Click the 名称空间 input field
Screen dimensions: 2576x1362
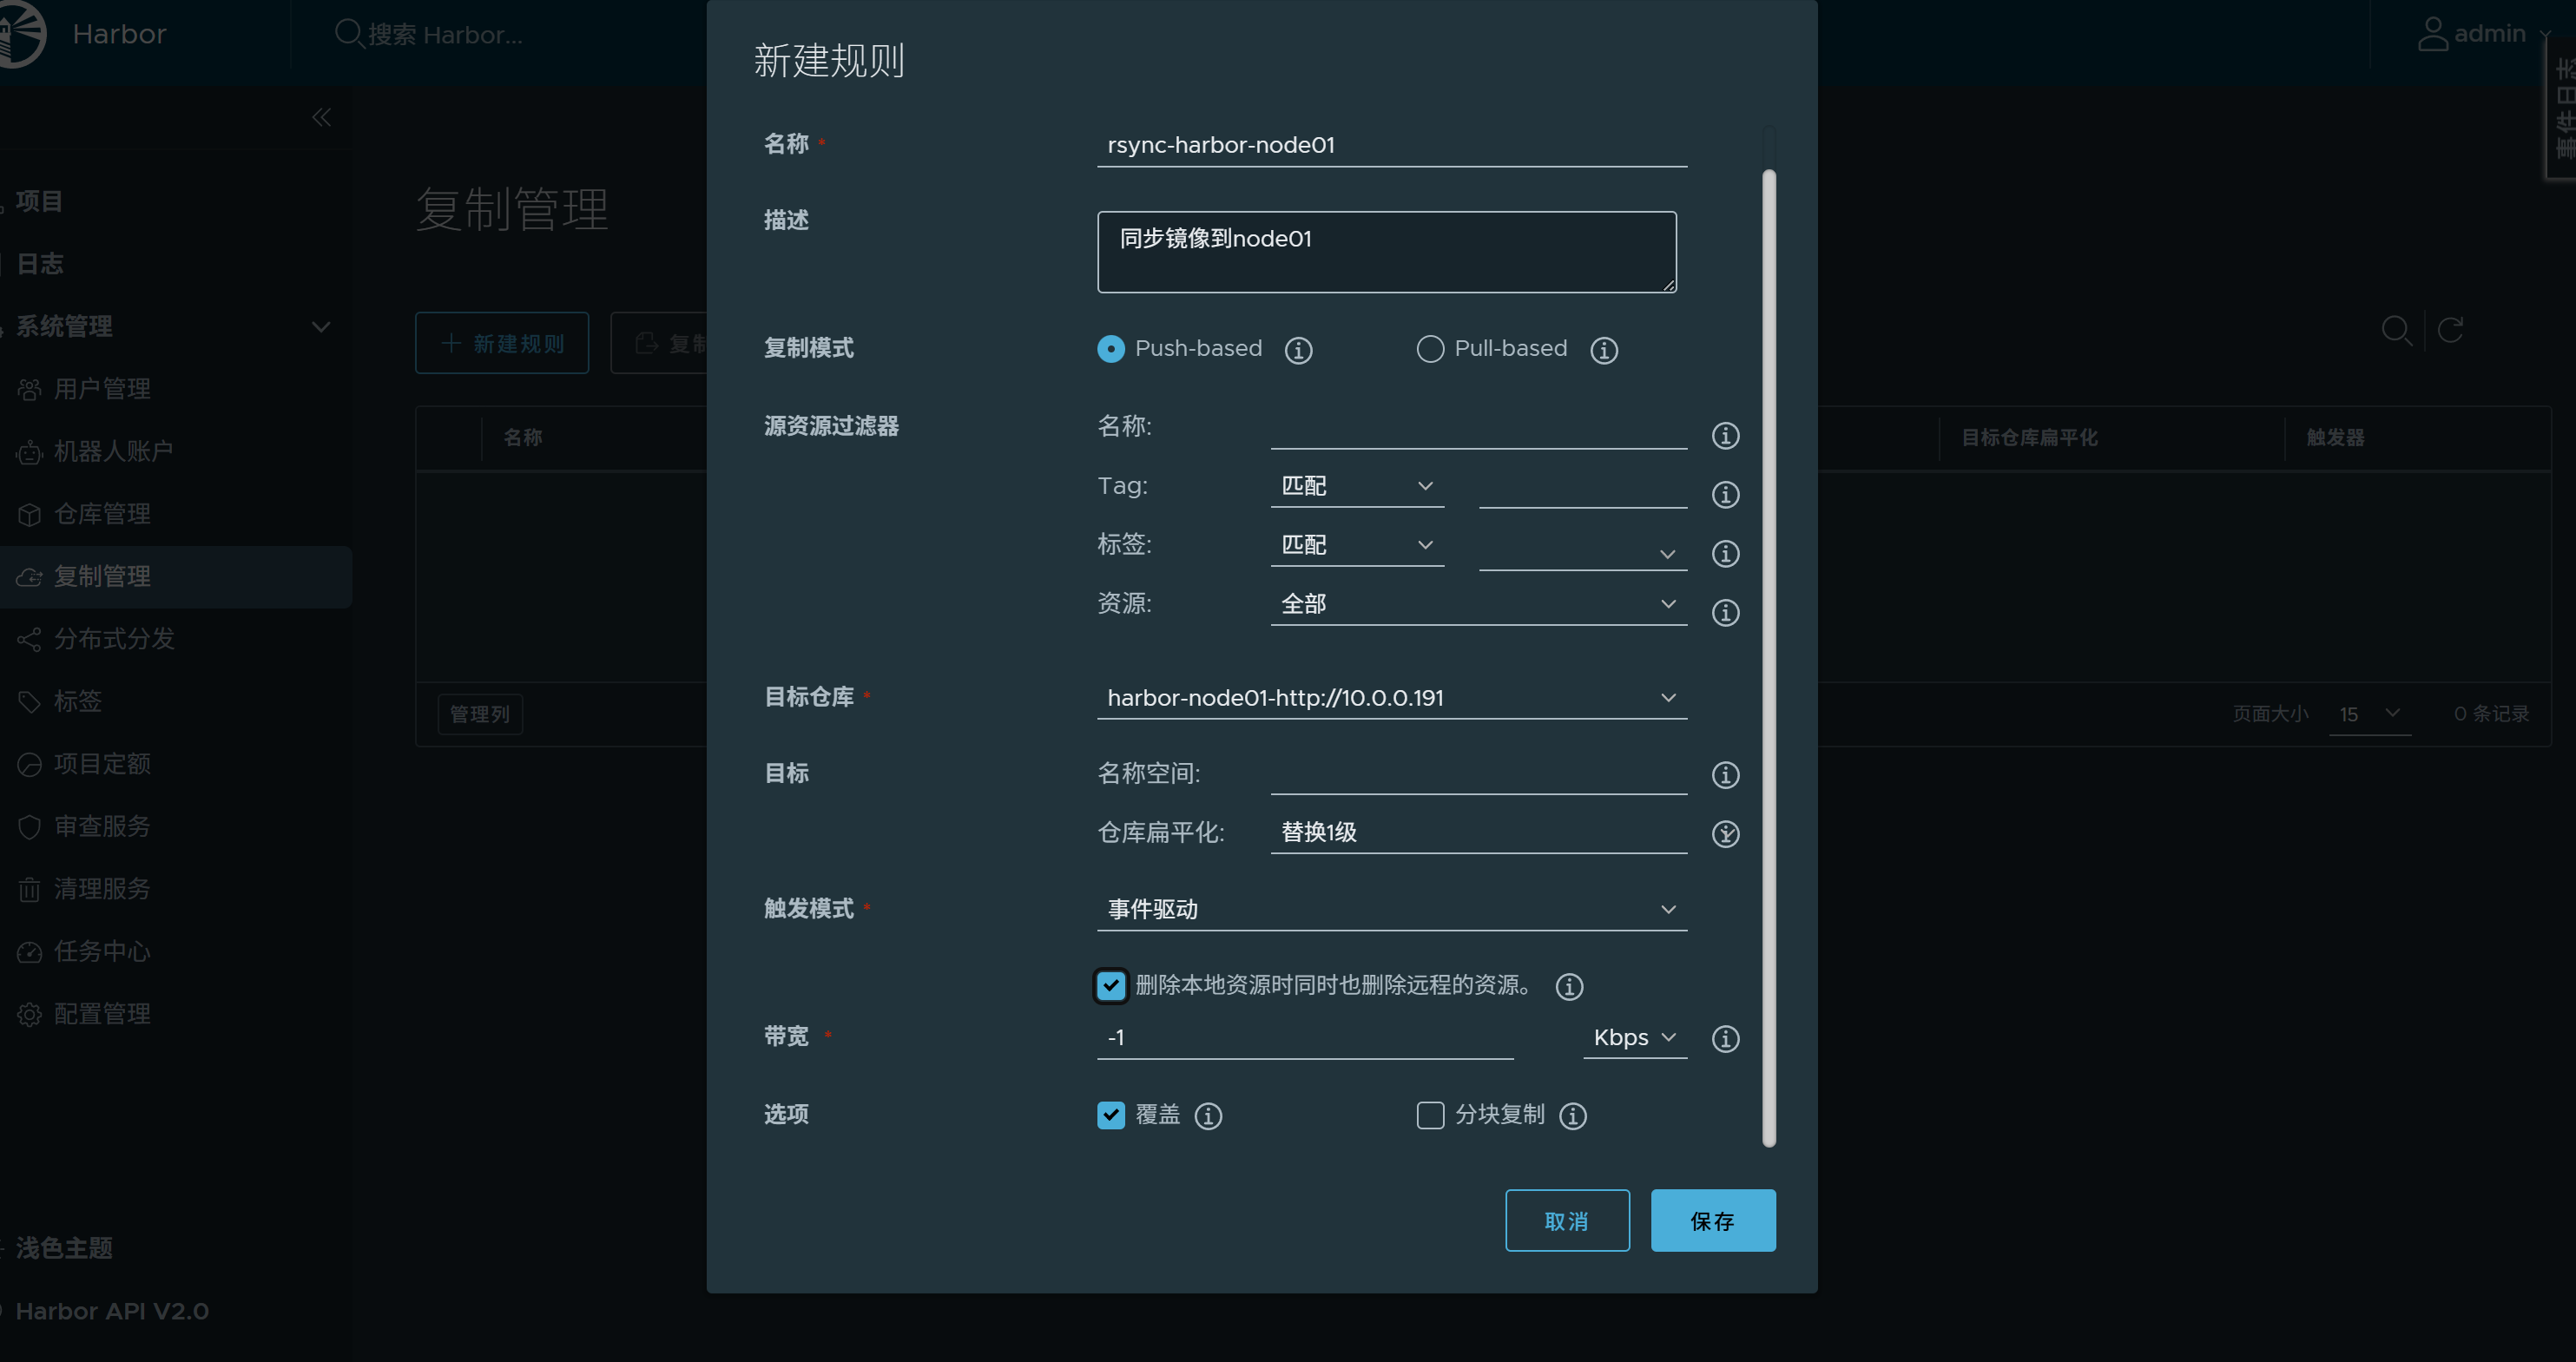click(x=1478, y=774)
